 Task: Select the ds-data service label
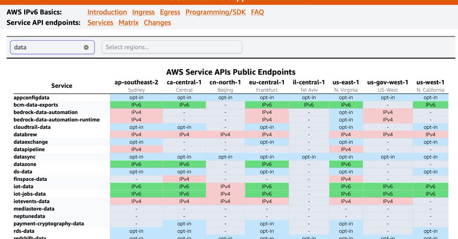(23, 172)
